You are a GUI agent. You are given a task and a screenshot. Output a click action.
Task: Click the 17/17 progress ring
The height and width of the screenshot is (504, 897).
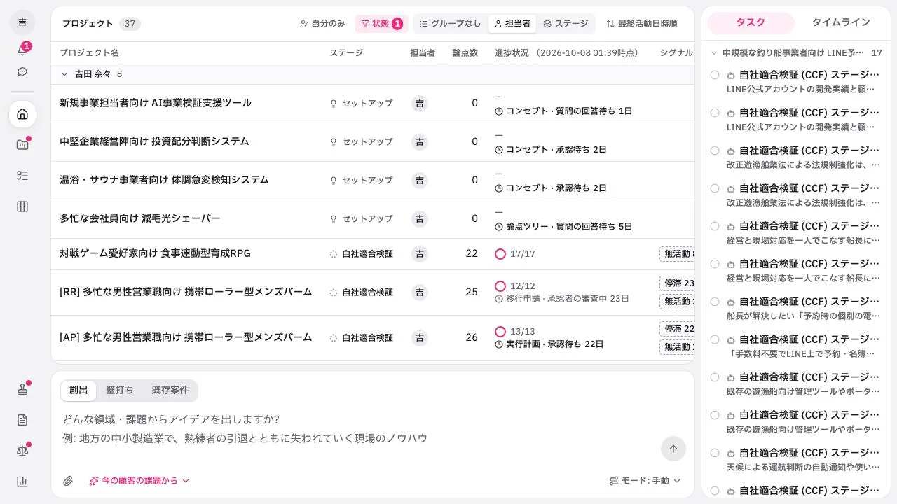(500, 254)
